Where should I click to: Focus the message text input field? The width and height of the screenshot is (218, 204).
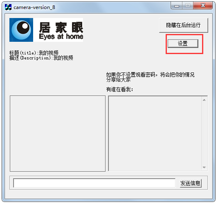94,183
